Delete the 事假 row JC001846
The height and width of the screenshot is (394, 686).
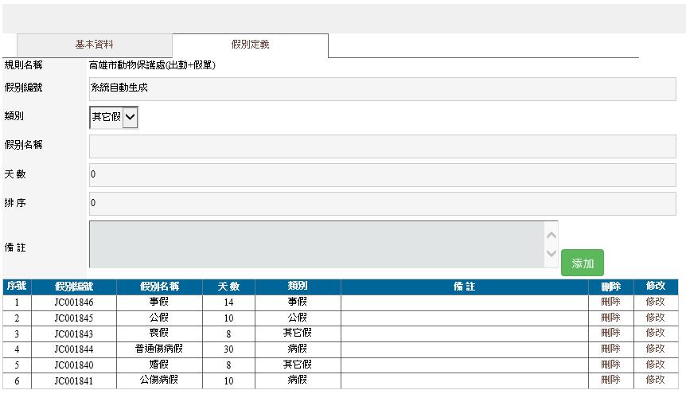(x=610, y=302)
